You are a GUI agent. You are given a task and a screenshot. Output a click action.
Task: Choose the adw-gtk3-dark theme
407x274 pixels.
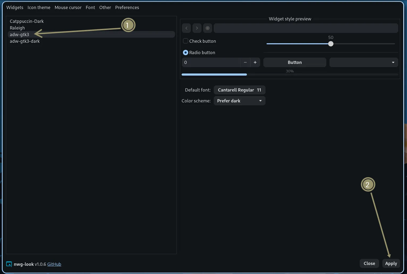[x=25, y=41]
